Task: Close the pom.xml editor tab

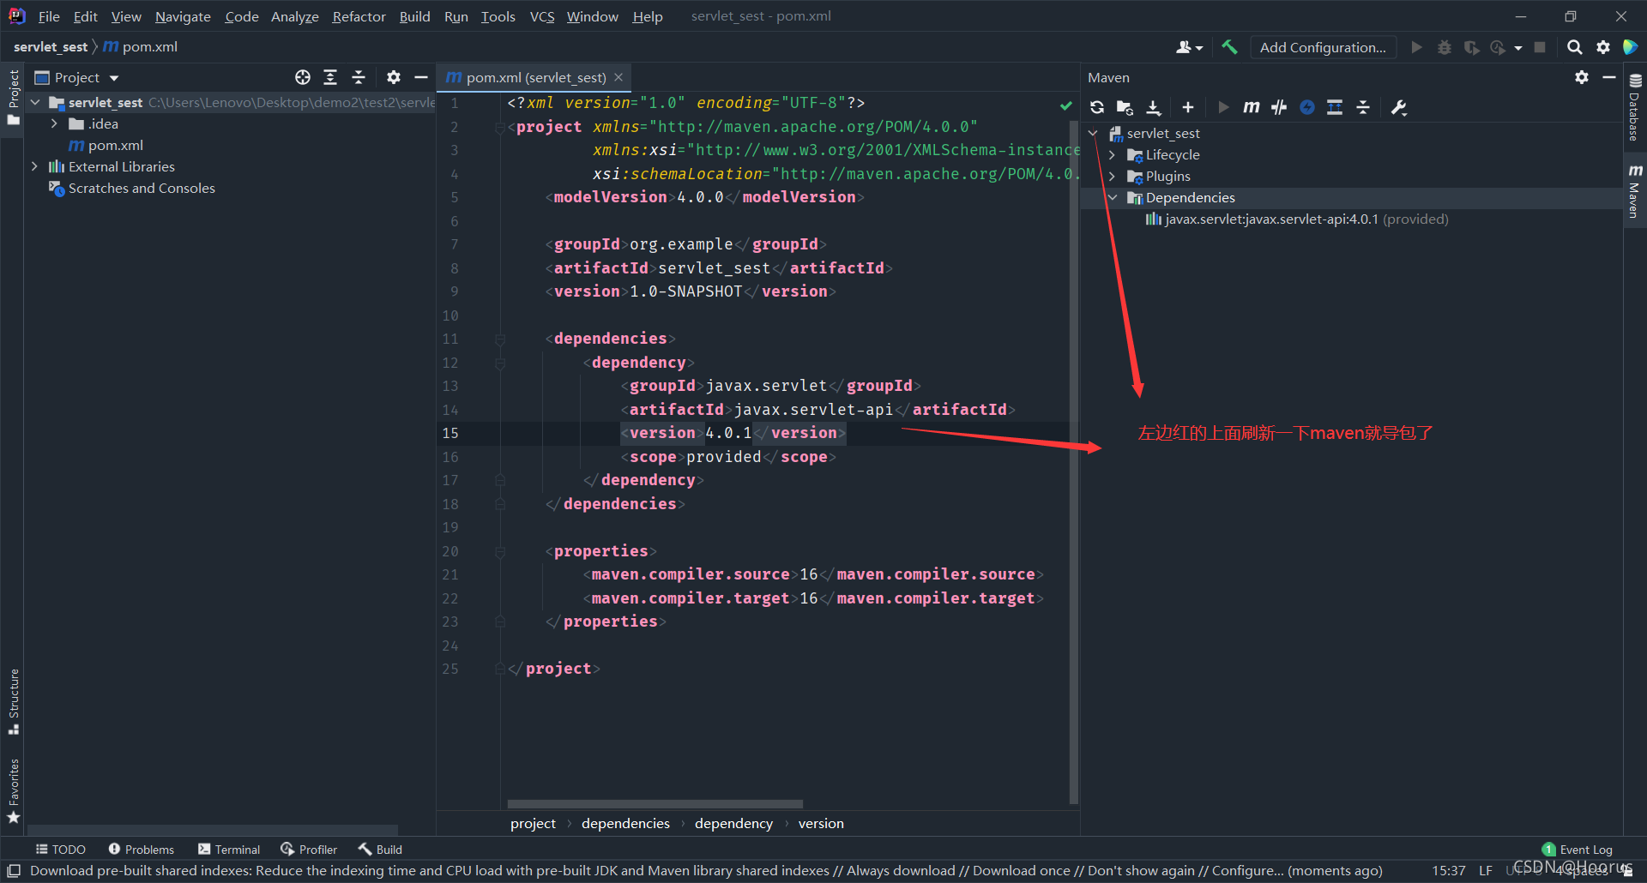Action: click(618, 77)
